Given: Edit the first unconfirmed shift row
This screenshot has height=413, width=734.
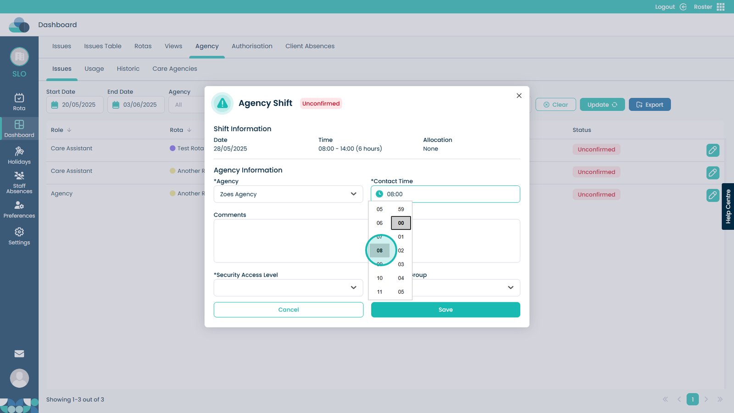Looking at the screenshot, I should tap(712, 150).
